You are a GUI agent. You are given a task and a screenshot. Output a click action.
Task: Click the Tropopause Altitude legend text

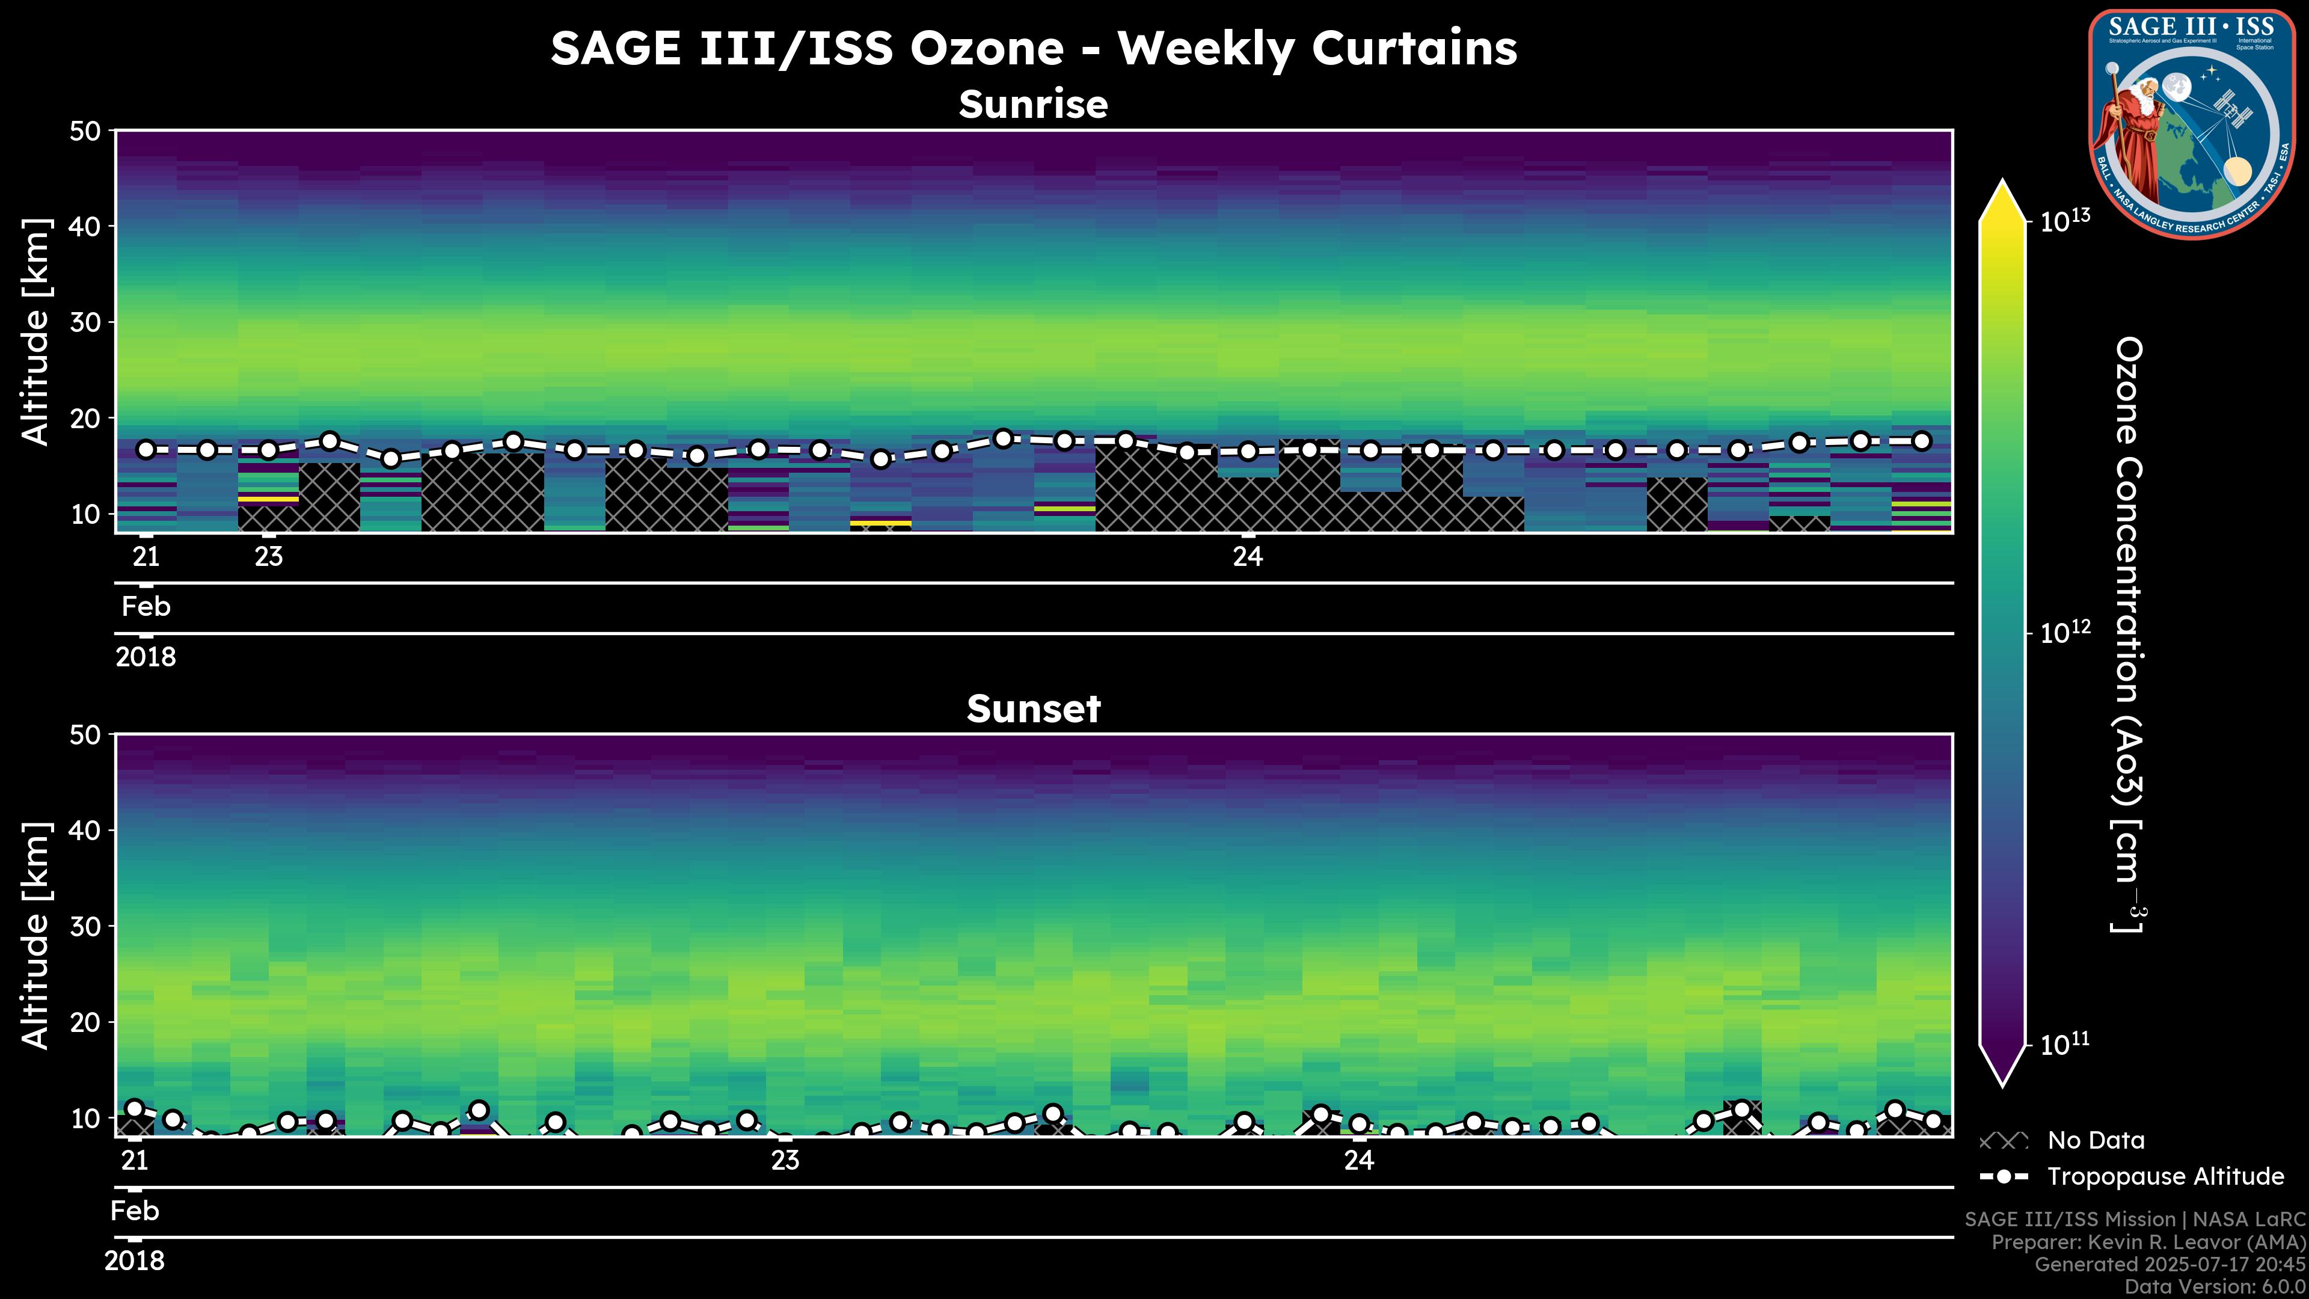2165,1177
